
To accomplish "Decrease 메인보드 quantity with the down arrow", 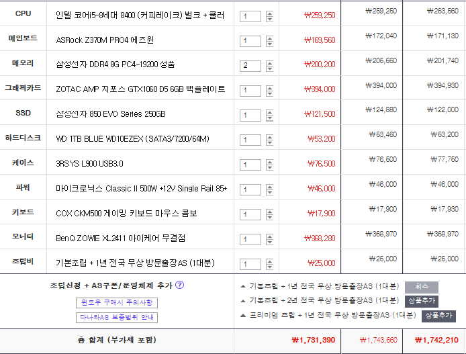I will pos(269,44).
